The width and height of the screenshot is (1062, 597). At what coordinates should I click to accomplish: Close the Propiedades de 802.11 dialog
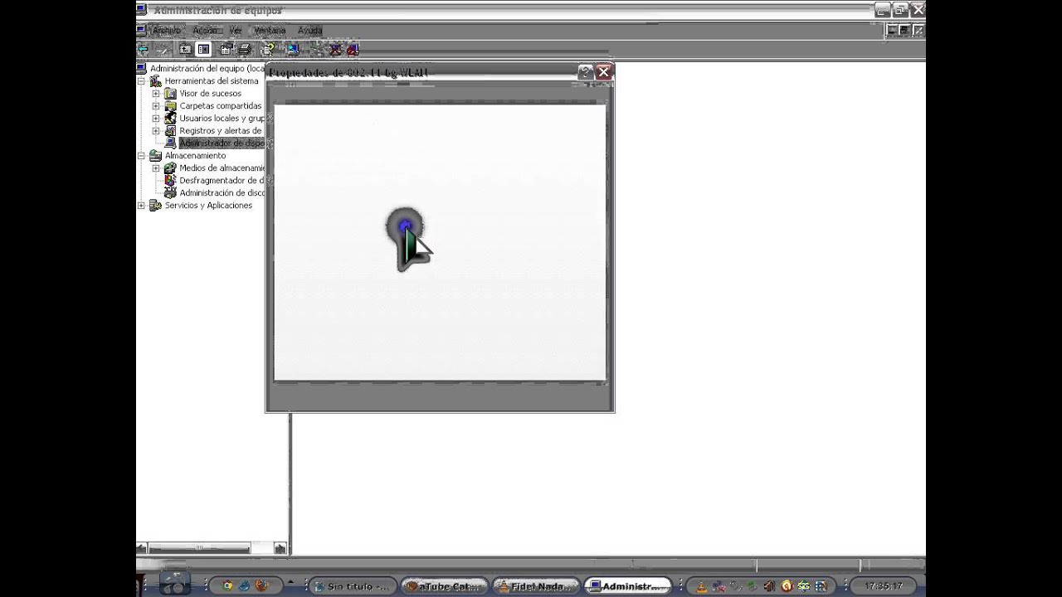click(x=604, y=72)
